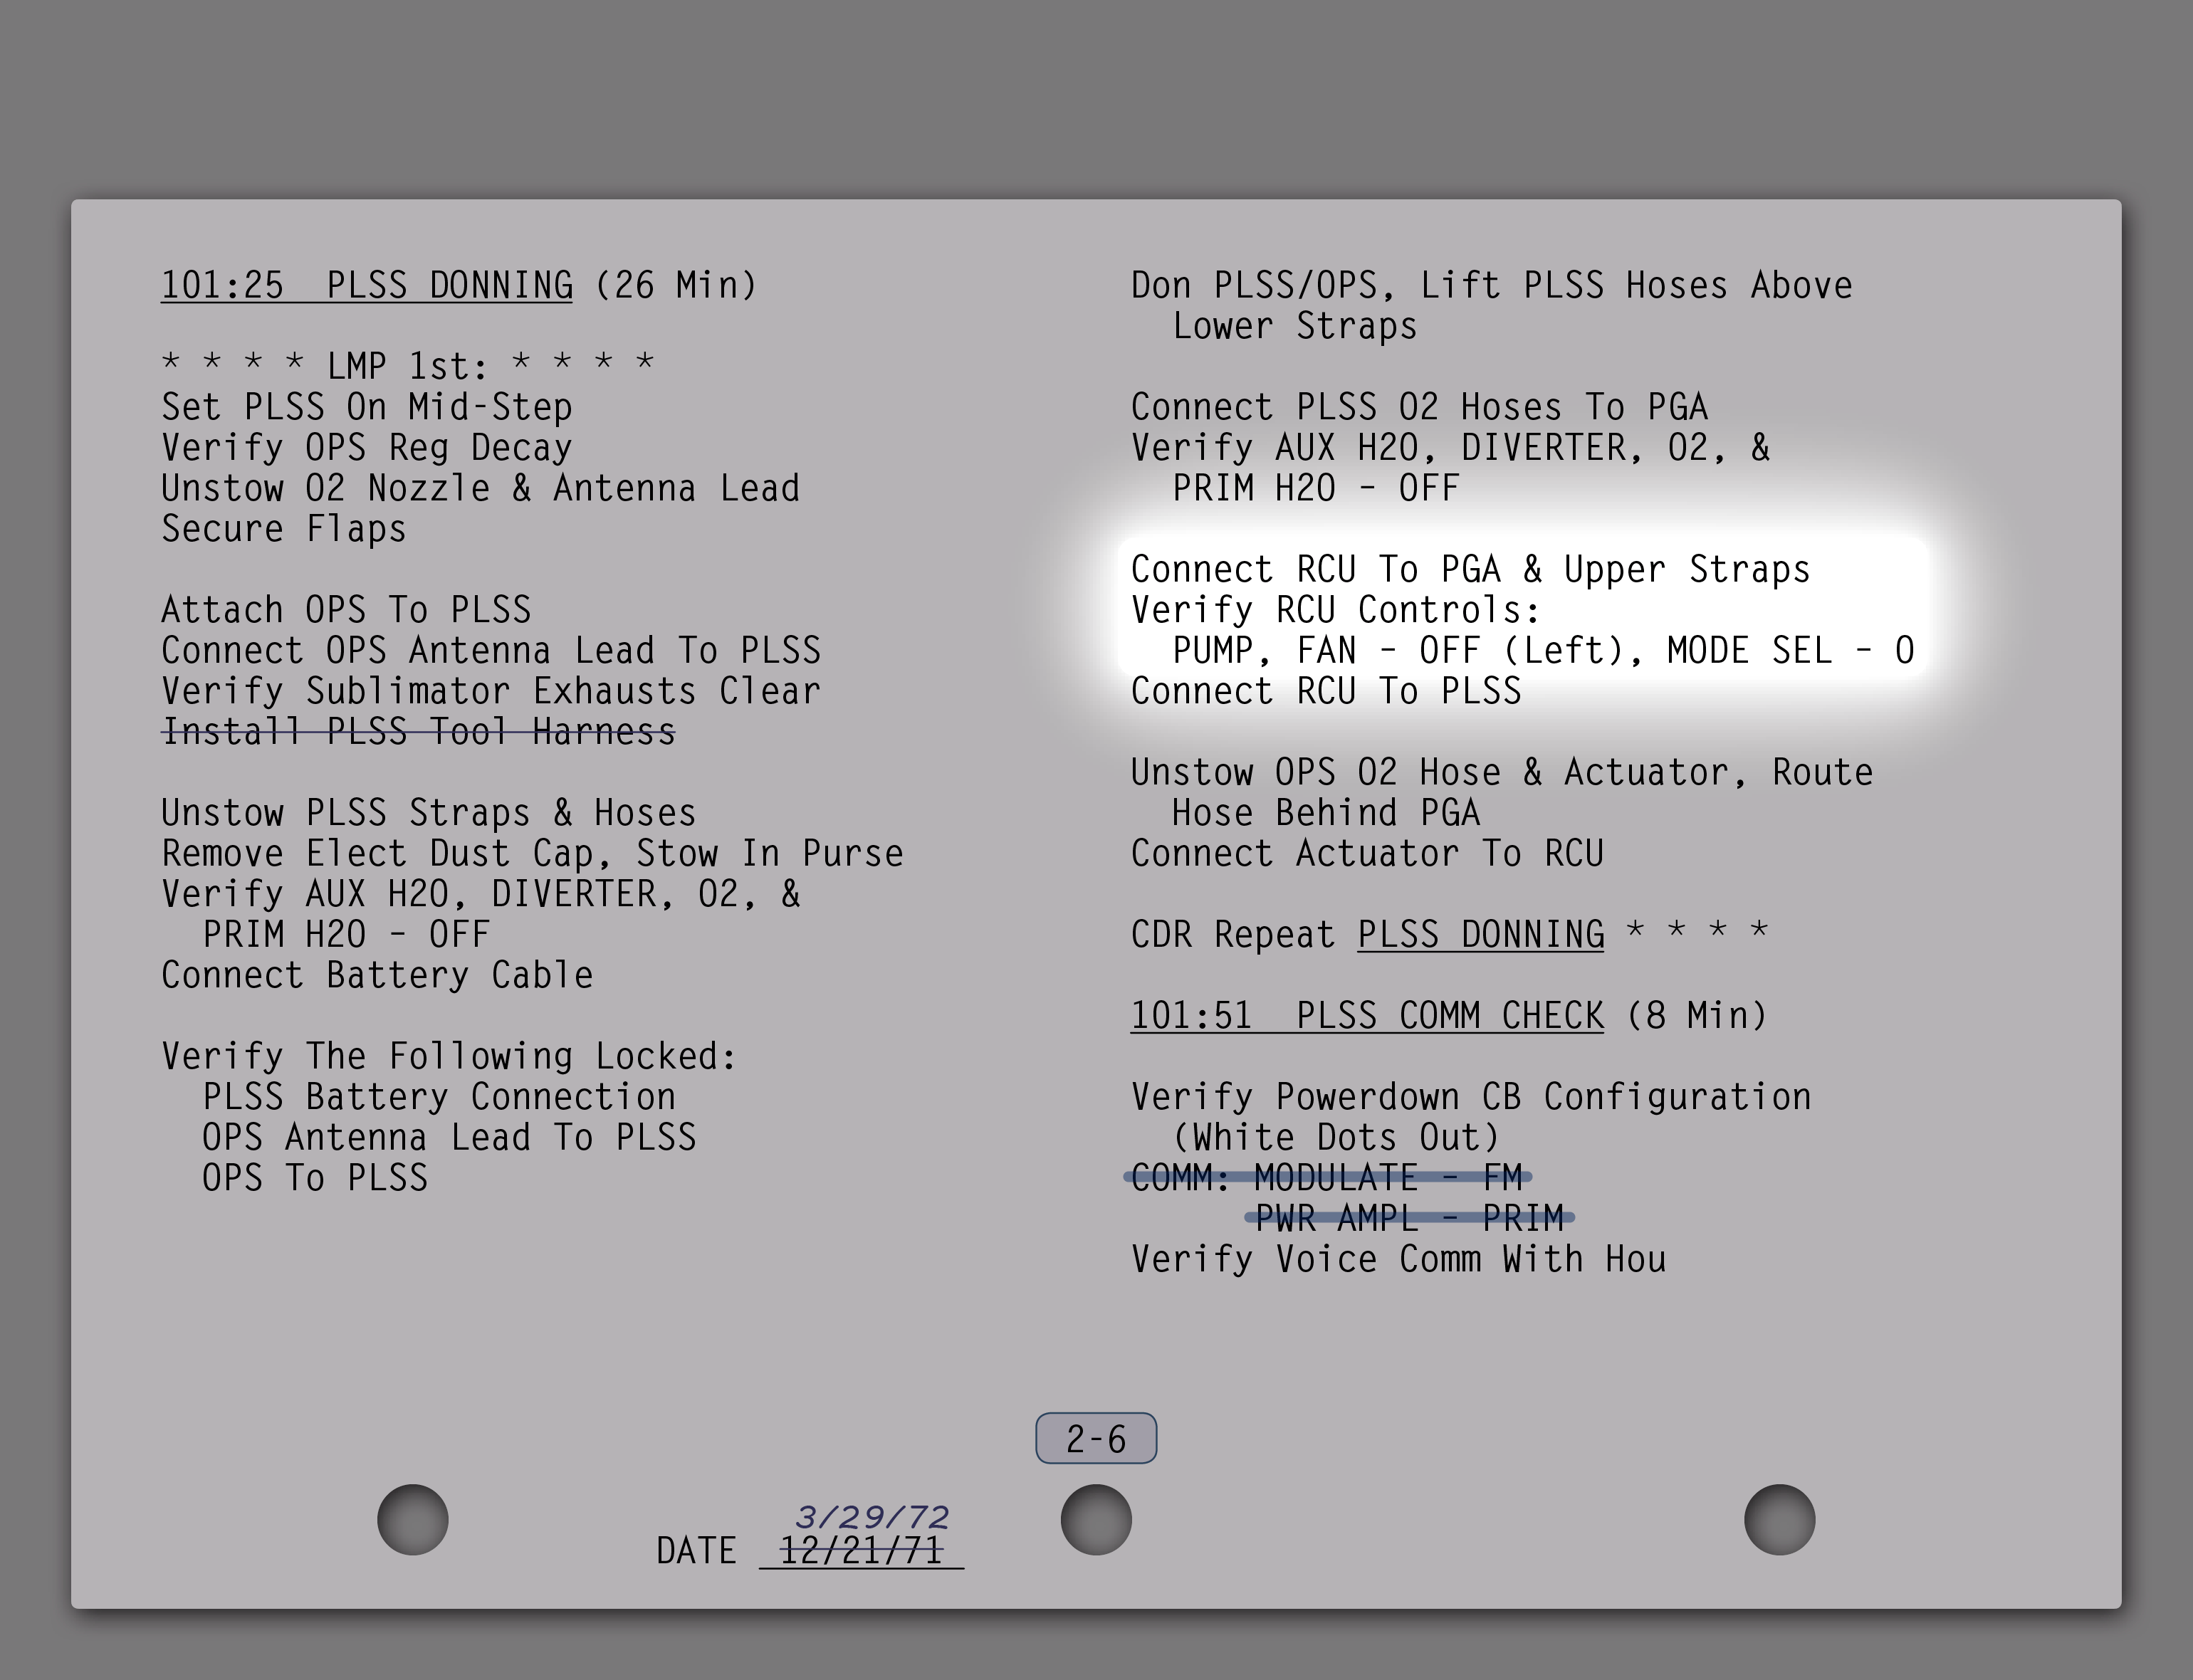Click the center binder hole
2193x1680 pixels.
[1096, 1519]
